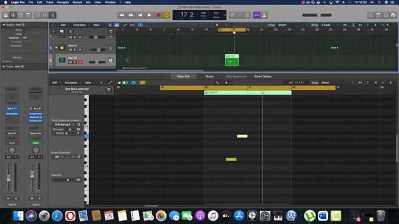The image size is (399, 224).
Task: Solo the Sum 4 track
Action: point(75,50)
